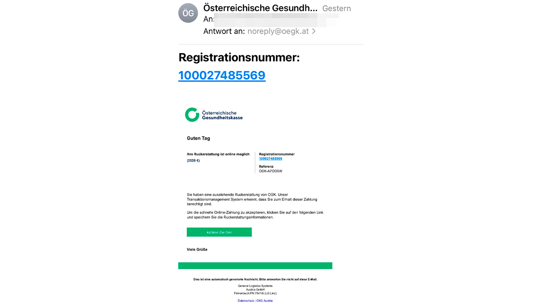Click the green divider bar above footer

pyautogui.click(x=255, y=266)
